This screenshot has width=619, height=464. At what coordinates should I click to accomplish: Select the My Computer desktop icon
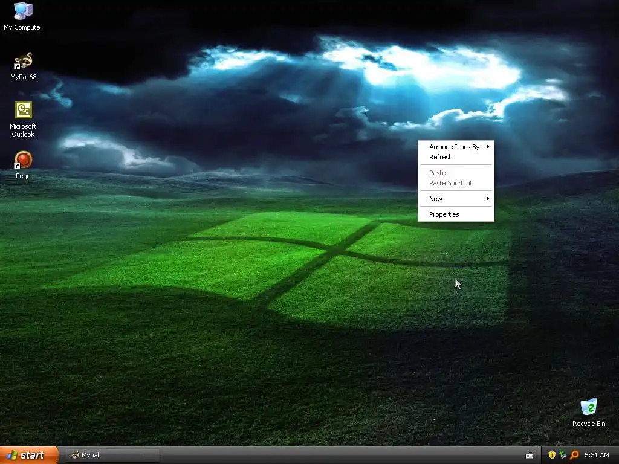(x=23, y=16)
